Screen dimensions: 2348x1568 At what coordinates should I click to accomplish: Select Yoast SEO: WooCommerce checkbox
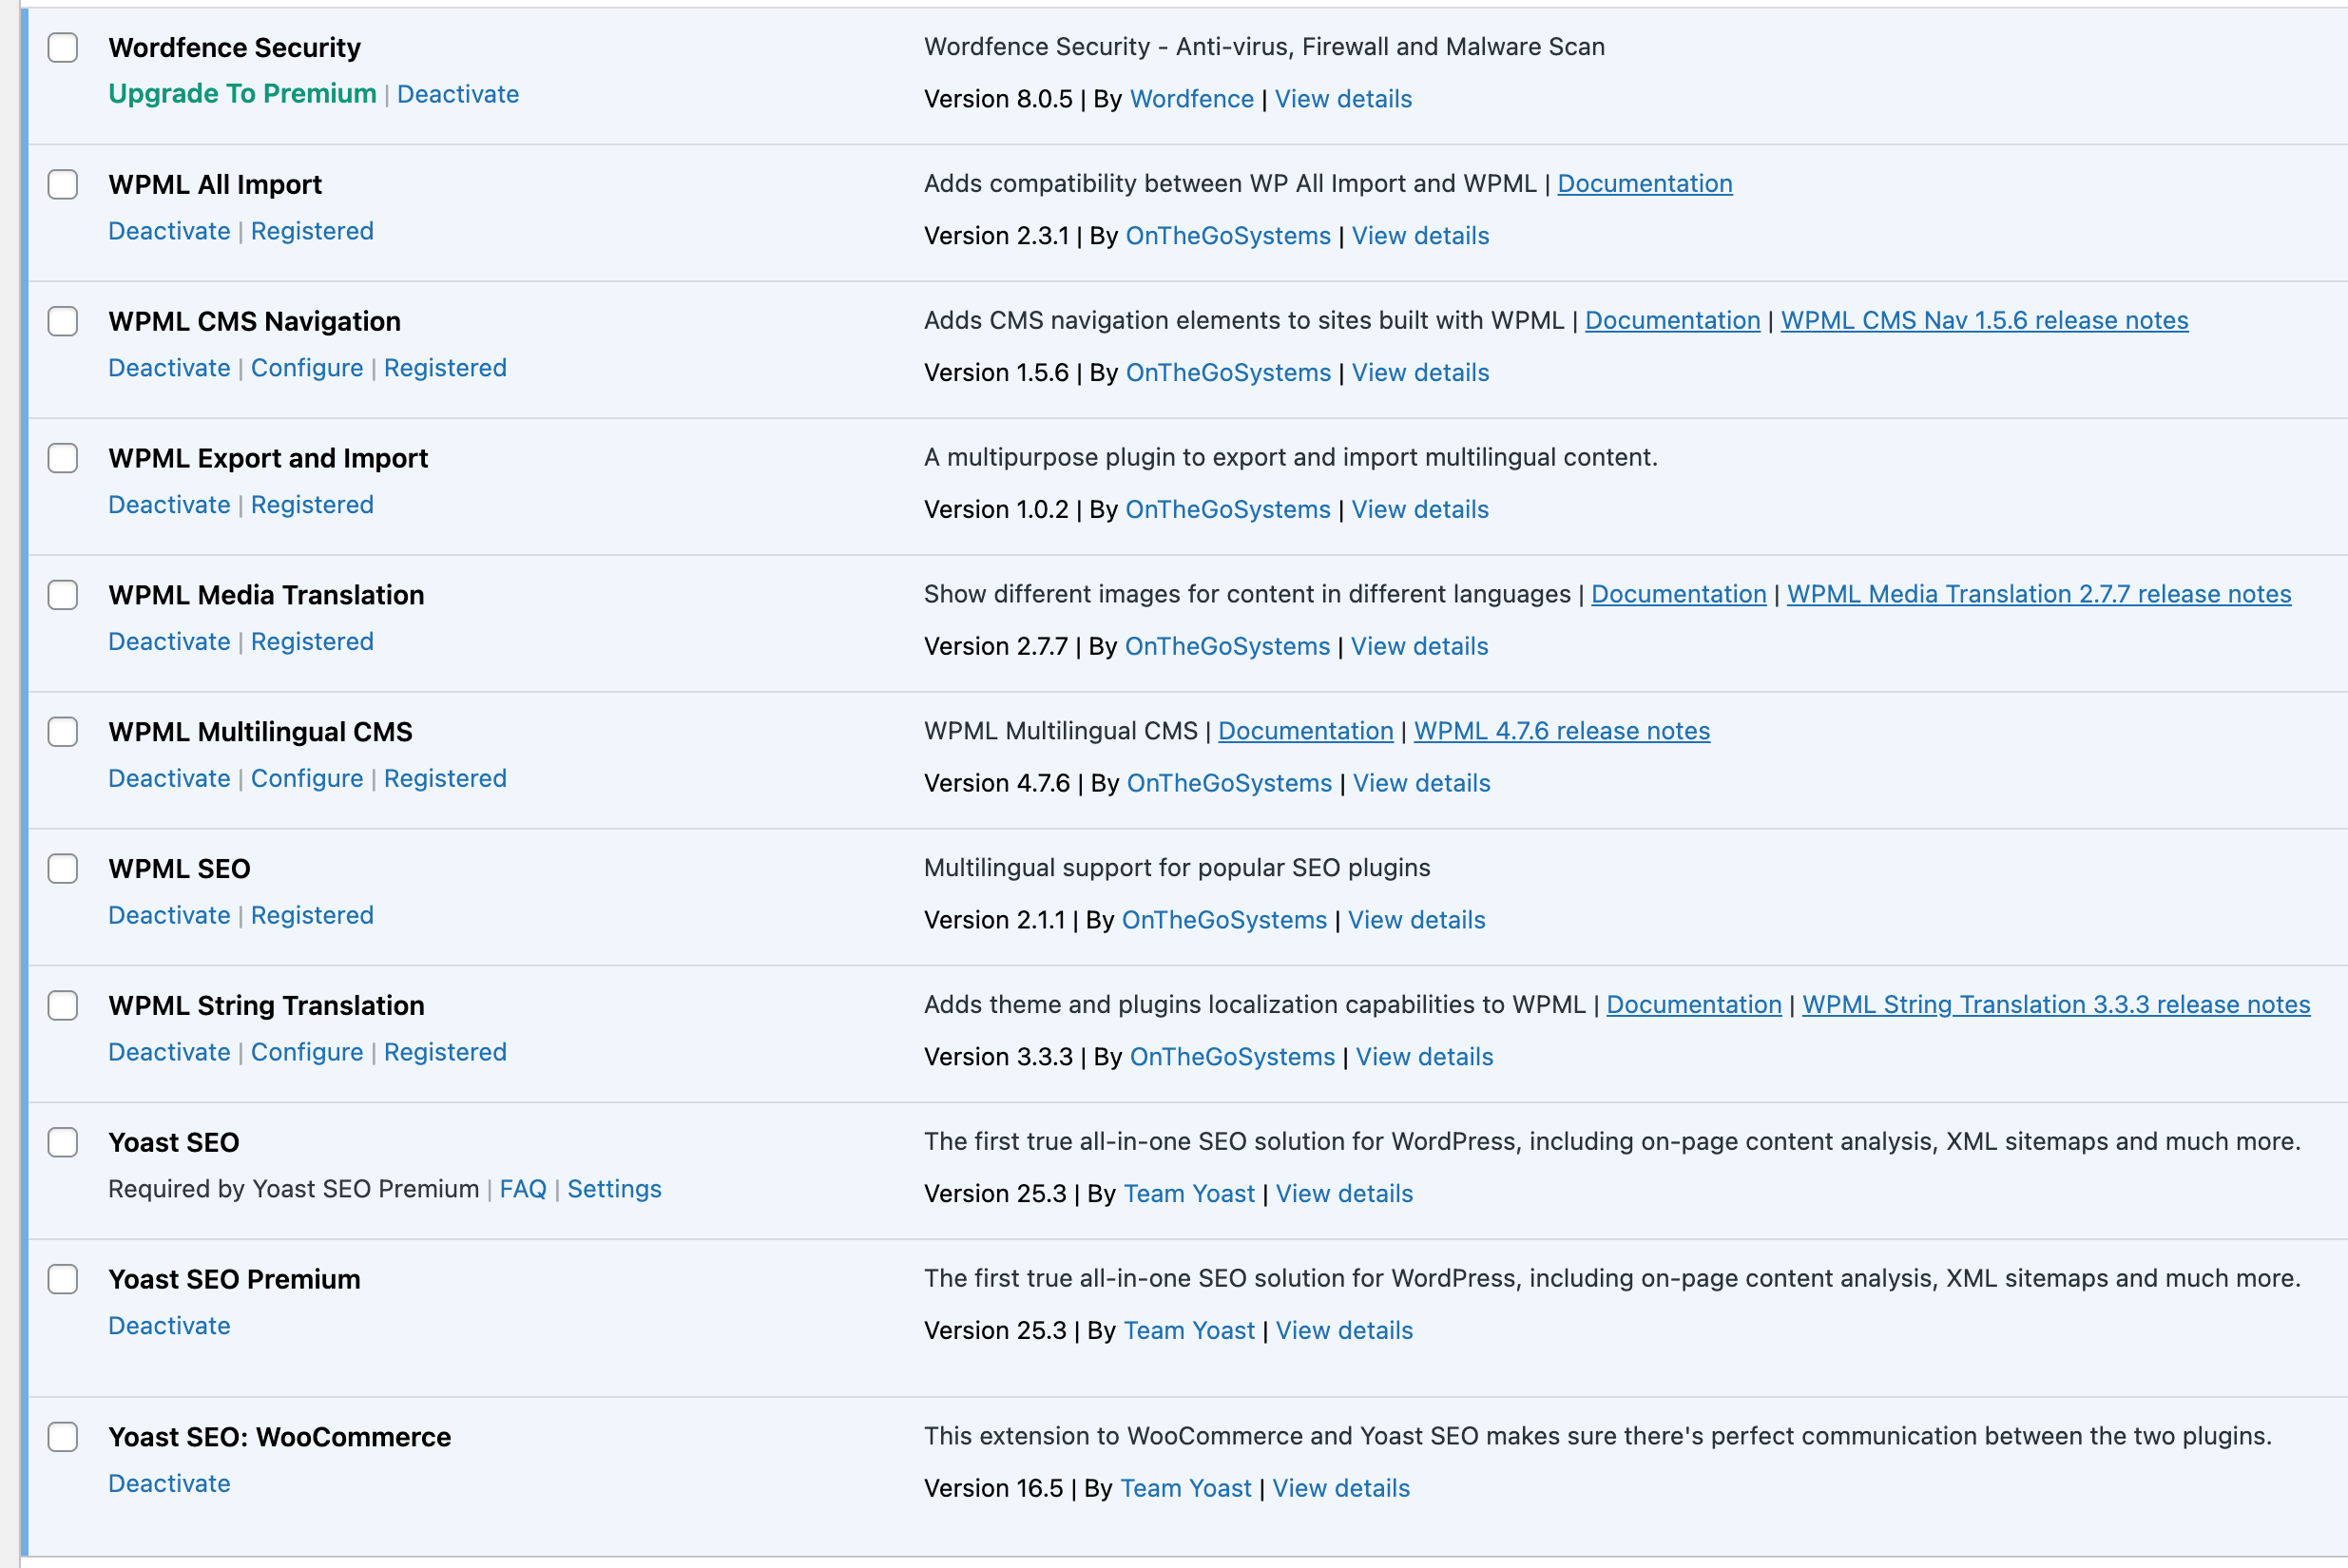tap(63, 1437)
